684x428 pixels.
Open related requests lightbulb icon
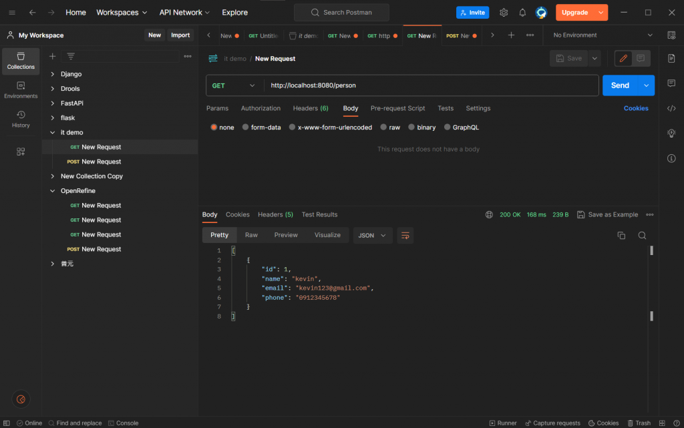pos(671,134)
